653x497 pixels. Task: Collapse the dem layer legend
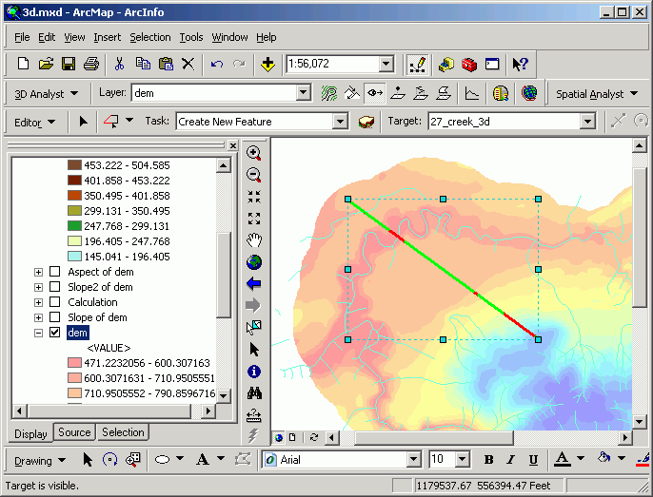point(38,333)
